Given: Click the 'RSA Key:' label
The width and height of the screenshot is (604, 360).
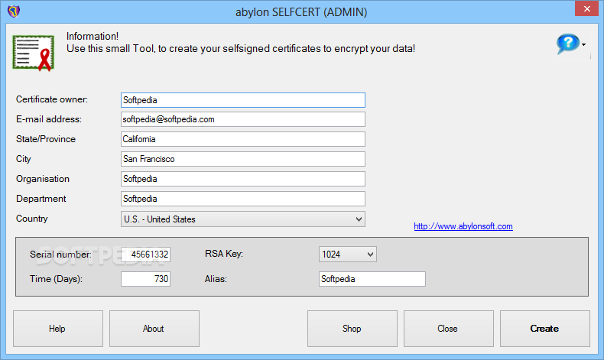Looking at the screenshot, I should click(224, 254).
